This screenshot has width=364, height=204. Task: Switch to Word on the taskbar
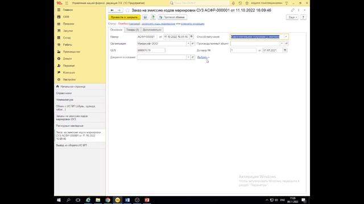click(x=127, y=200)
